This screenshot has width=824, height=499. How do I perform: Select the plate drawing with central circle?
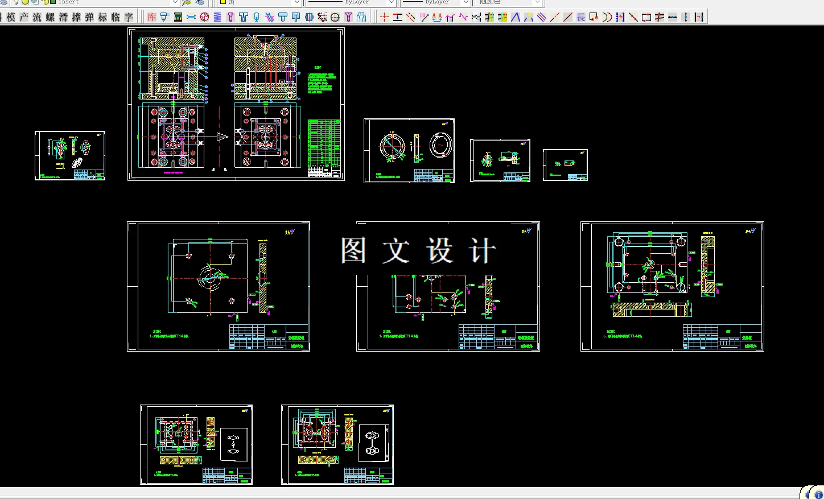[219, 286]
